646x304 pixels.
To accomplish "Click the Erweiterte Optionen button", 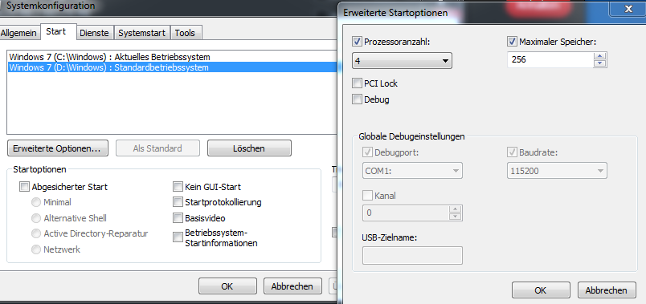I will click(58, 148).
